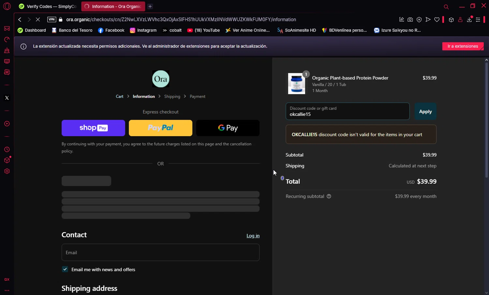The height and width of the screenshot is (295, 489).
Task: Open the (18) YouTube bookmark
Action: pyautogui.click(x=203, y=30)
